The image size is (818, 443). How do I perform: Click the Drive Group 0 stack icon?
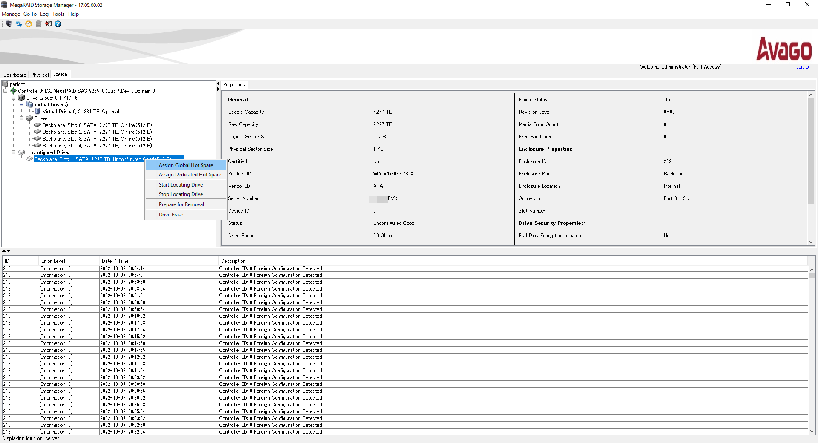21,98
